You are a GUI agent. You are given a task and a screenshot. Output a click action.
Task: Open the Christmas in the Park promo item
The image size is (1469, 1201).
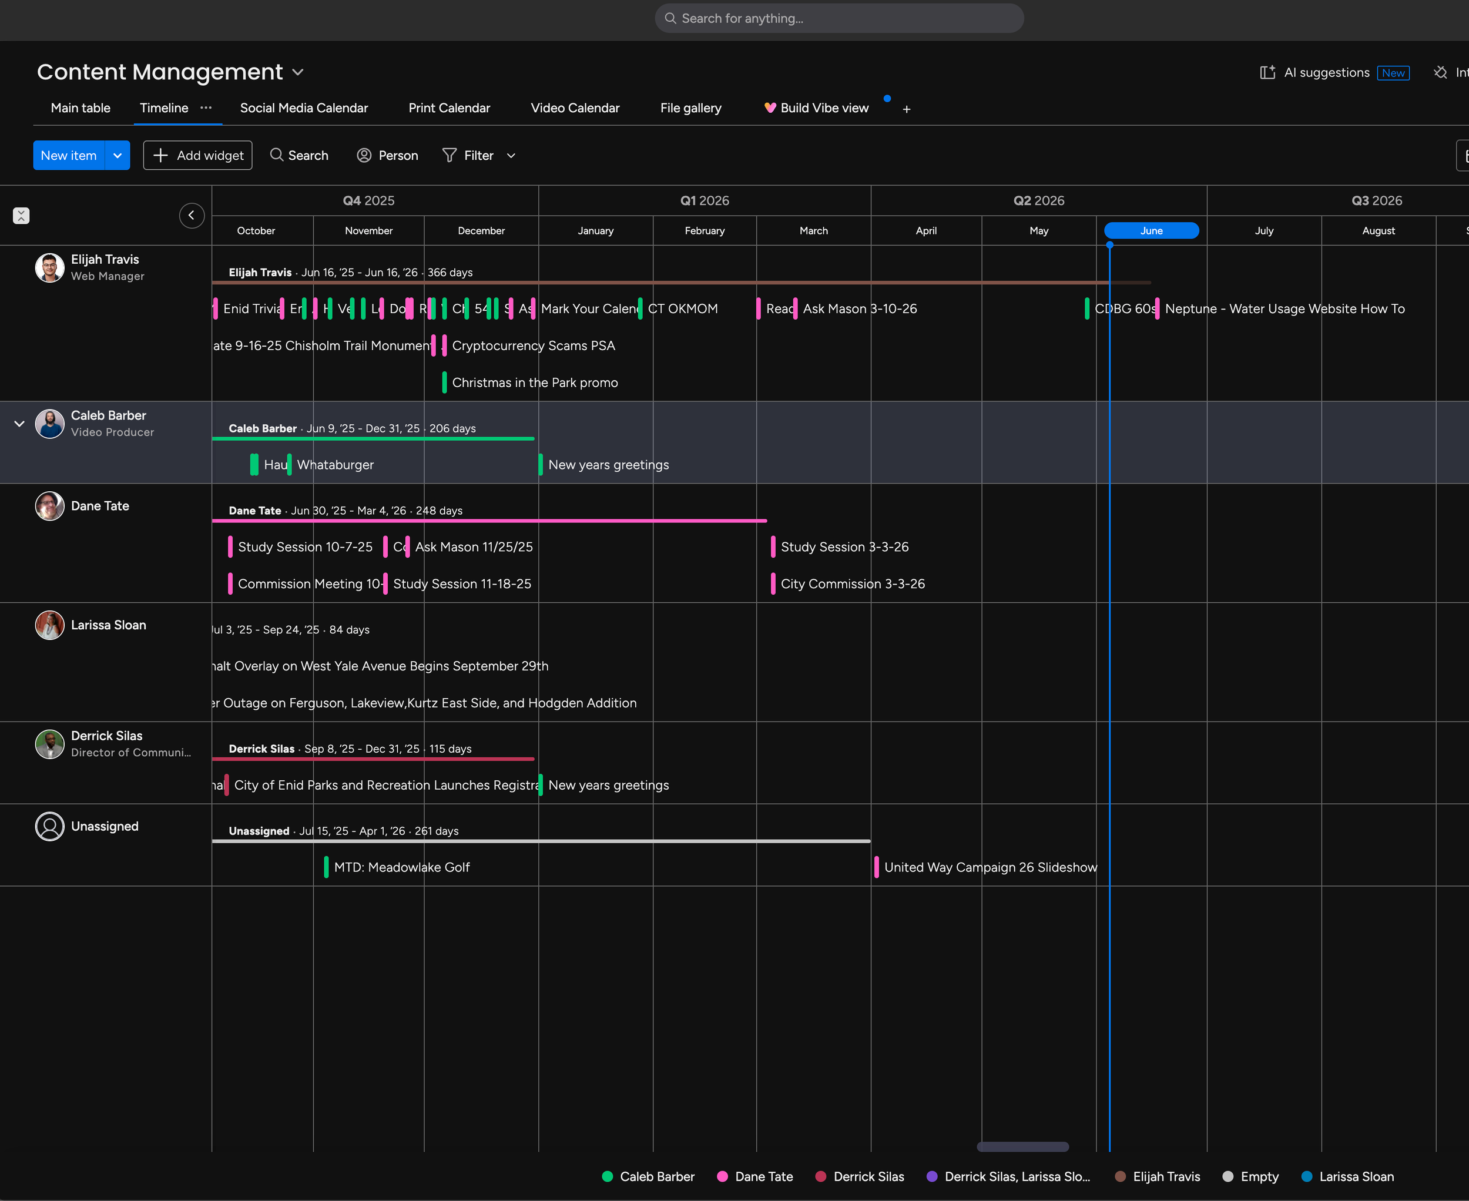pos(531,383)
